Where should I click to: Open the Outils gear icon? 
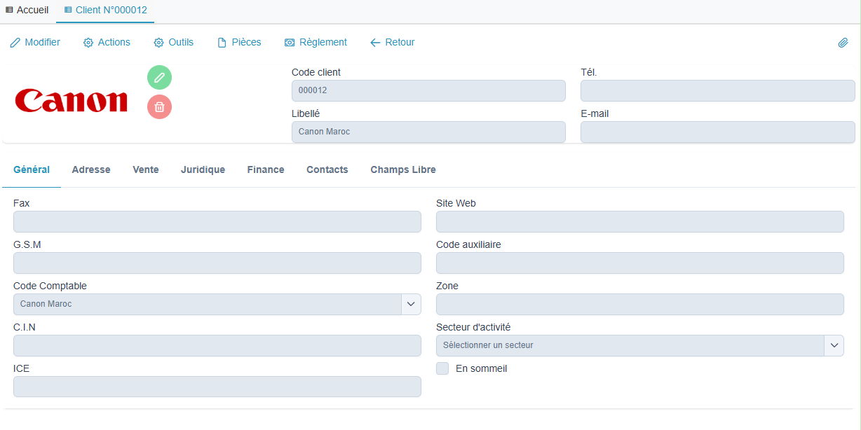(158, 42)
